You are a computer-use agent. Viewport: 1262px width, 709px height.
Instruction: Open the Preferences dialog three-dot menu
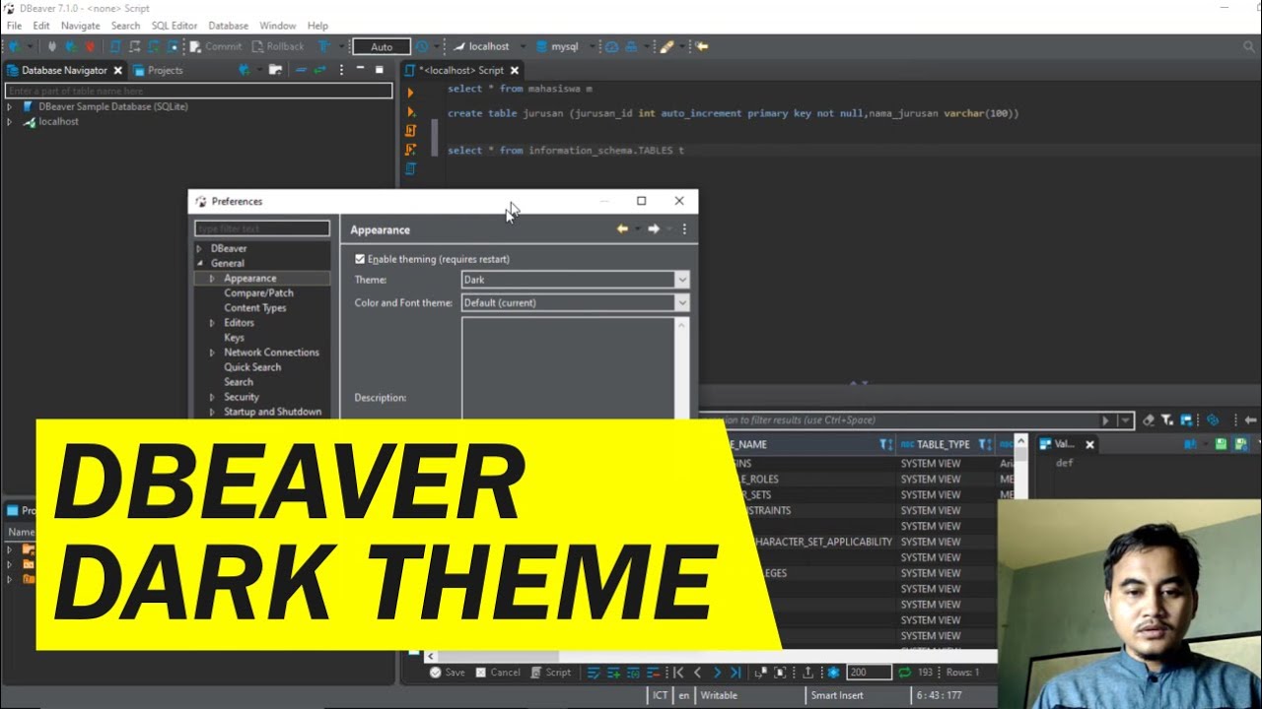[684, 228]
